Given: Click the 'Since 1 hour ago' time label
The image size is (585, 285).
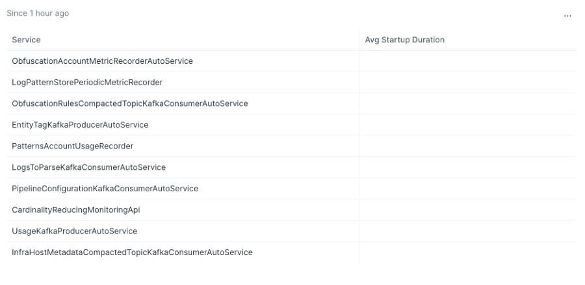Looking at the screenshot, I should click(38, 13).
